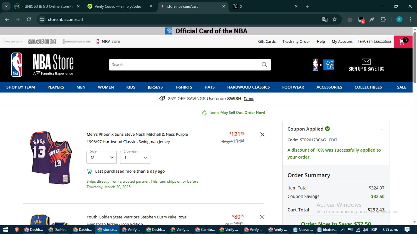Open Brave browser in the taskbar
This screenshot has width=417, height=234.
(x=17, y=230)
